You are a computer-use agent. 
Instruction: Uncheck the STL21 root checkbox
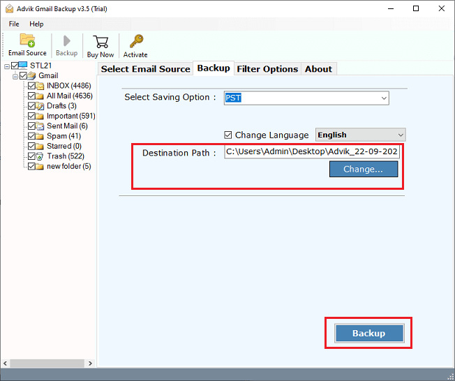[15, 66]
